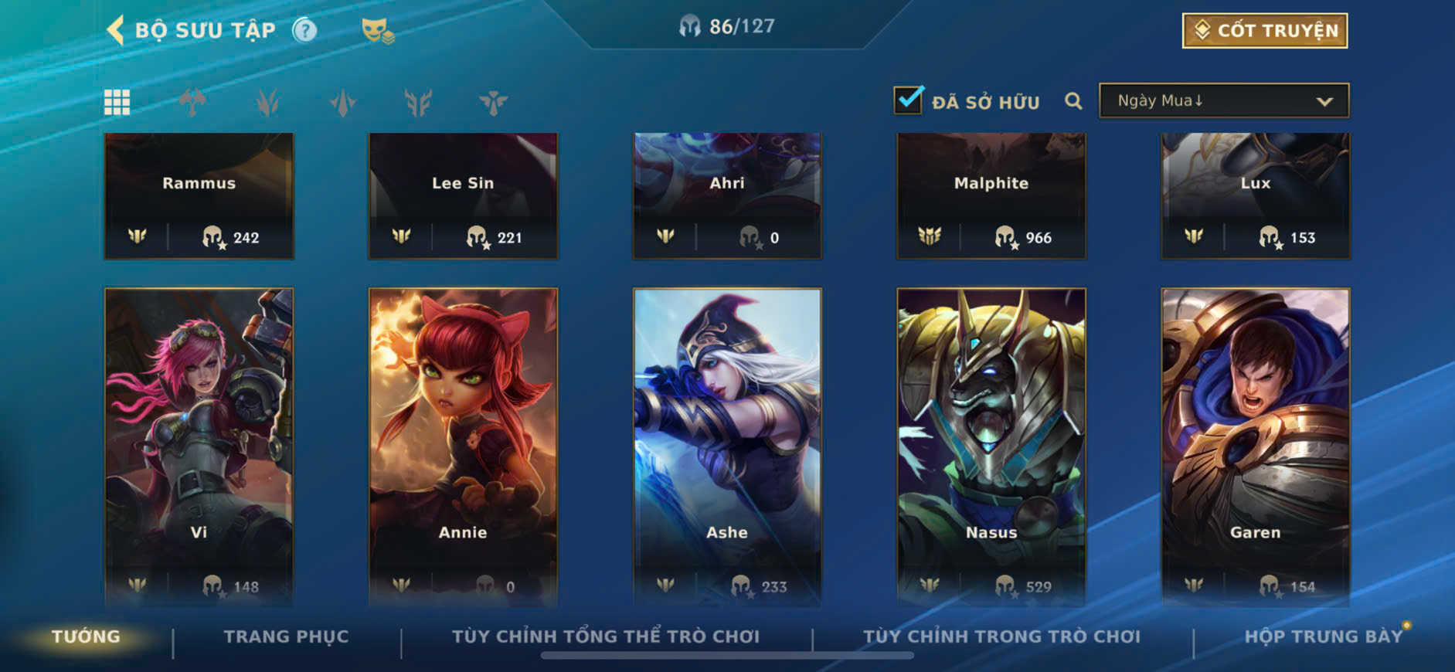This screenshot has height=672, width=1455.
Task: Open the Annie champion card
Action: (463, 446)
